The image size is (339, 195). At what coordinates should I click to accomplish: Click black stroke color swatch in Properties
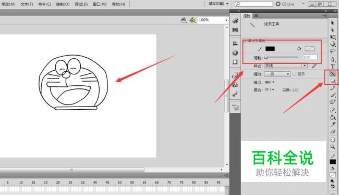click(x=270, y=49)
